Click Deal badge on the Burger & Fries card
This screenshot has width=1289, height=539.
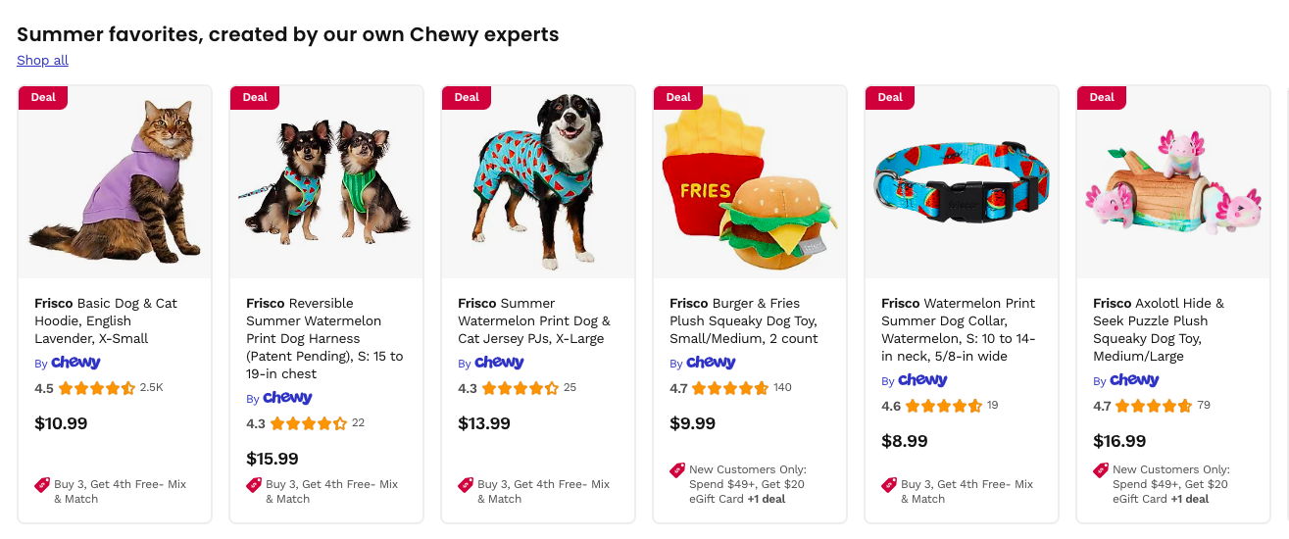[678, 97]
